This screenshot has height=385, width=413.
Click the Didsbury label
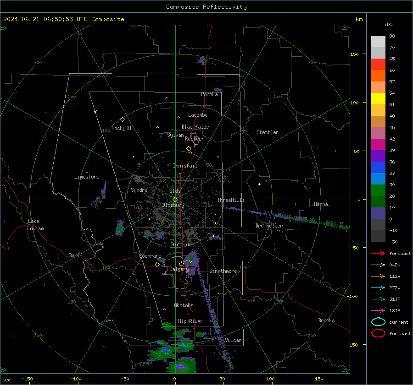(x=173, y=205)
